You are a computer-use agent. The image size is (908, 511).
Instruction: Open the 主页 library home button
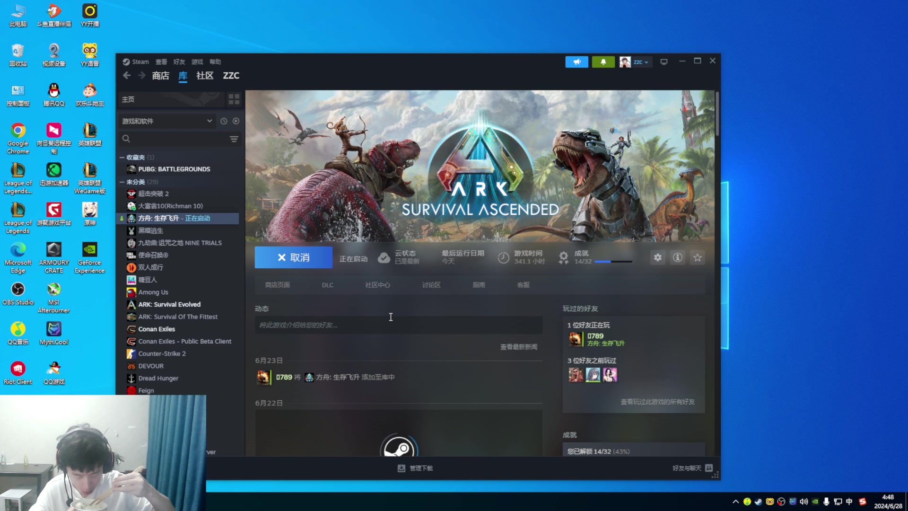(x=171, y=99)
